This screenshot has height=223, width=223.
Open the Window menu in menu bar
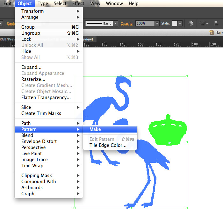point(114,4)
